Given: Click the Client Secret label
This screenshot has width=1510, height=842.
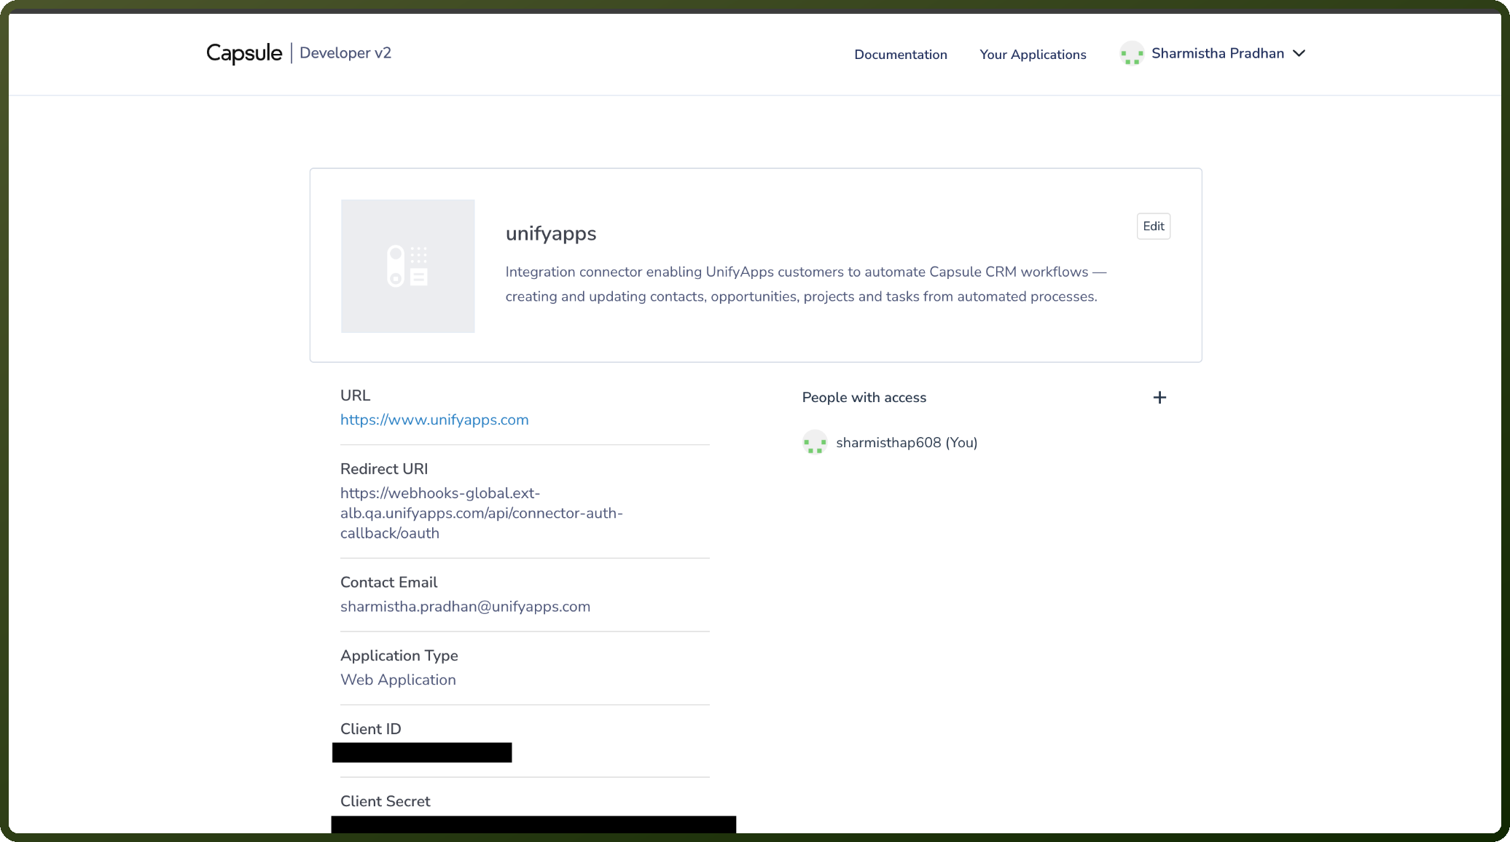Looking at the screenshot, I should (x=385, y=801).
